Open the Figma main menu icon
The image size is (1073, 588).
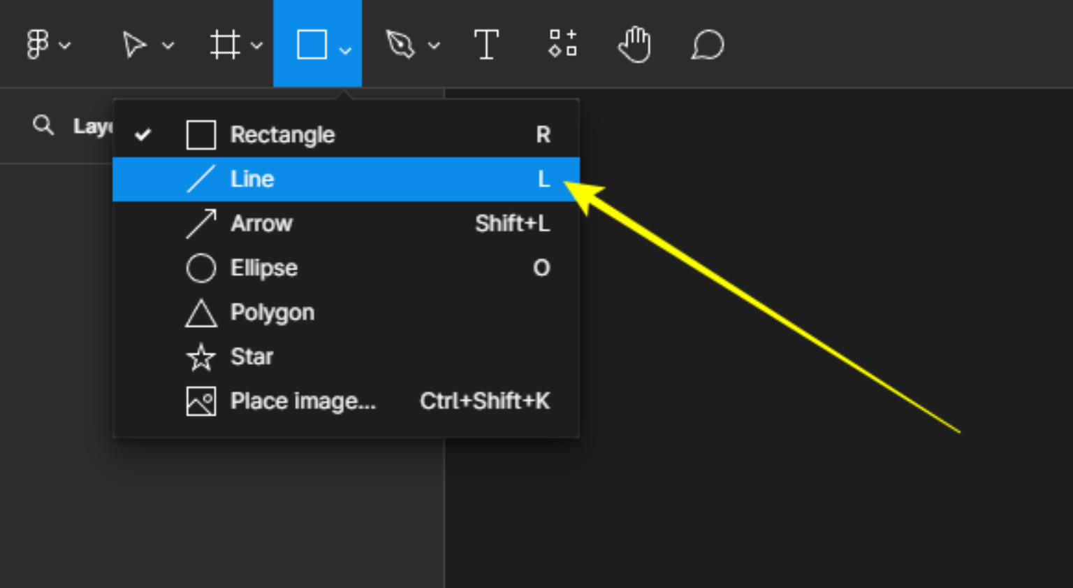[37, 45]
